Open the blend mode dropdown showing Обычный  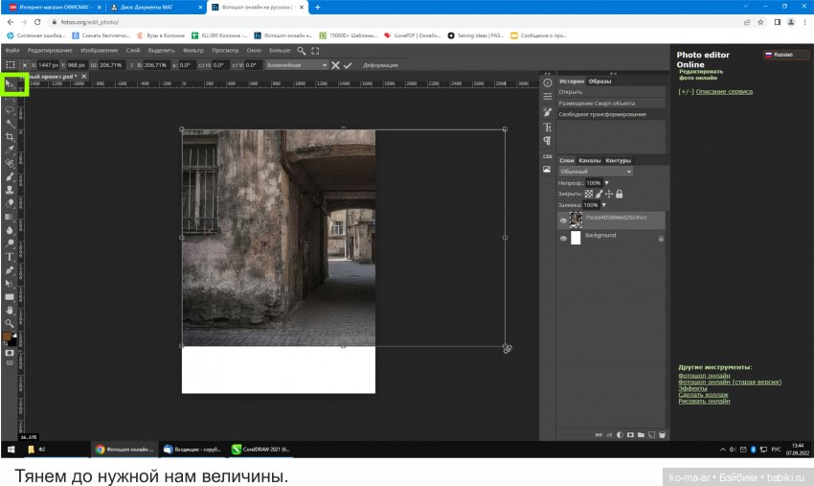coord(596,172)
